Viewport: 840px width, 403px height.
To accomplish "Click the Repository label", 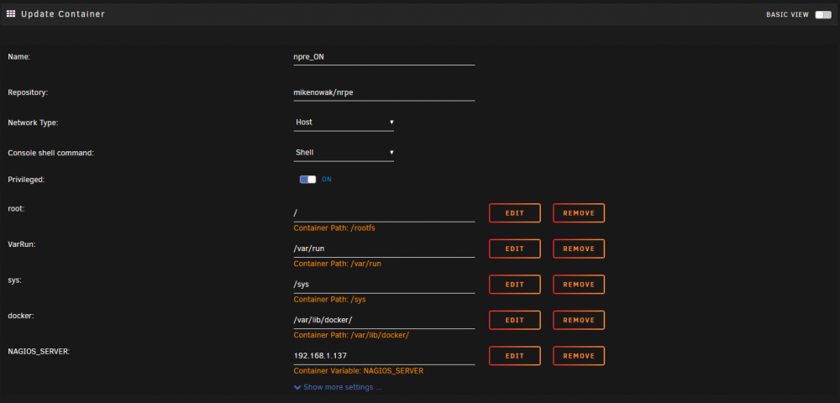I will (28, 92).
